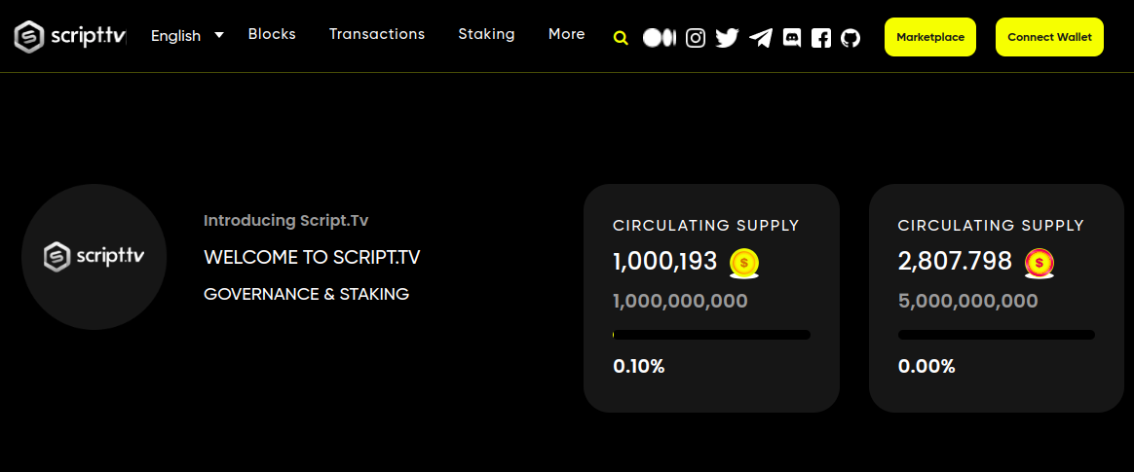Open the Telegram paper plane icon
Image resolution: width=1134 pixels, height=472 pixels.
coord(761,38)
